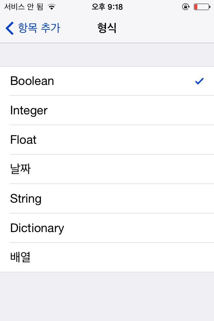The width and height of the screenshot is (214, 321).
Task: Tap empty navigation bar right of 형식
Action: (x=164, y=28)
